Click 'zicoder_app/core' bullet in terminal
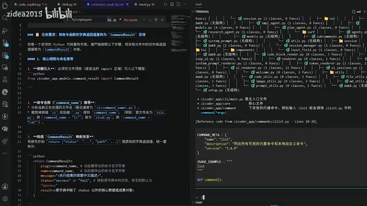 [216, 104]
